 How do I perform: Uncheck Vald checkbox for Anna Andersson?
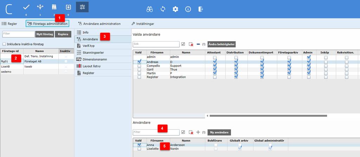coord(139,145)
